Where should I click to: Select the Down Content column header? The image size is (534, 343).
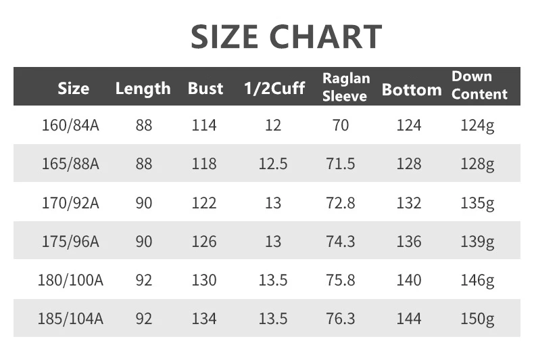[x=479, y=85]
